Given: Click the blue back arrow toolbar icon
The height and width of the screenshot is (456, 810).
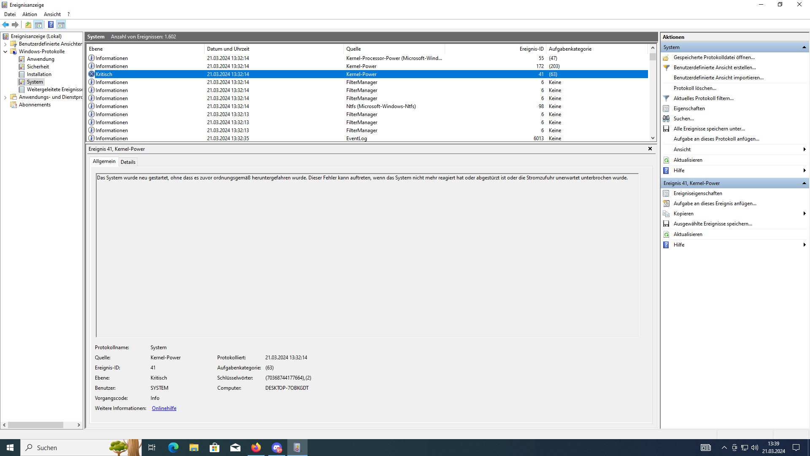Looking at the screenshot, I should (x=5, y=24).
